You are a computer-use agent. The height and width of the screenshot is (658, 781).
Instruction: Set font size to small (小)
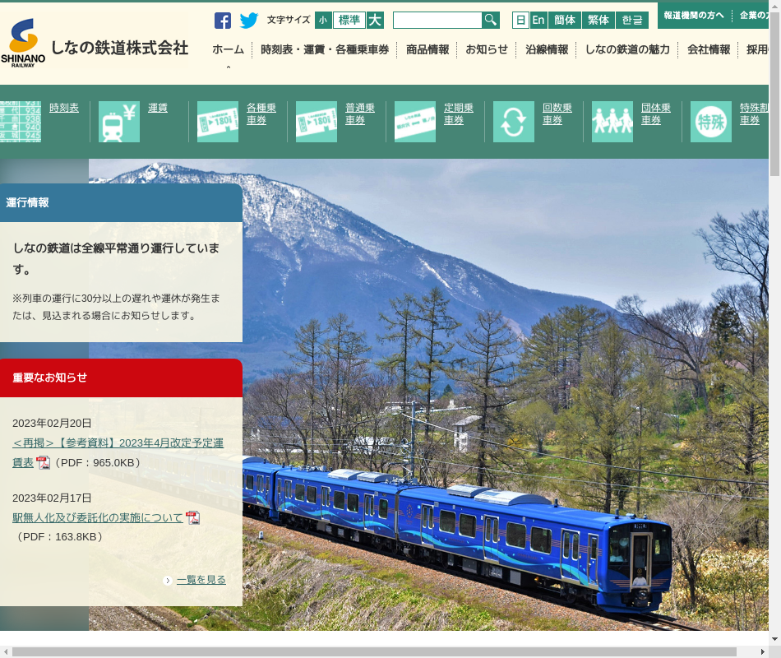(323, 21)
